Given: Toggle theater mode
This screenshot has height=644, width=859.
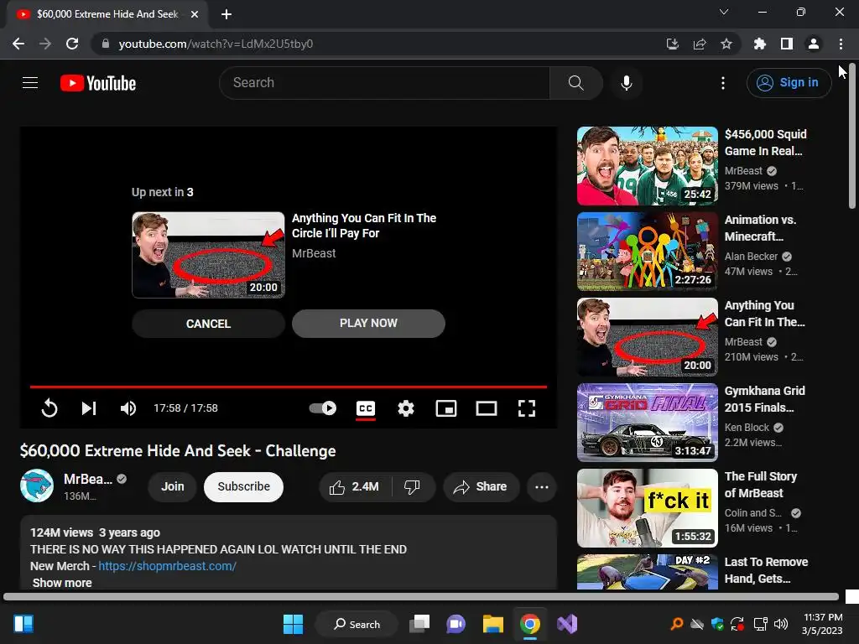Looking at the screenshot, I should (487, 408).
